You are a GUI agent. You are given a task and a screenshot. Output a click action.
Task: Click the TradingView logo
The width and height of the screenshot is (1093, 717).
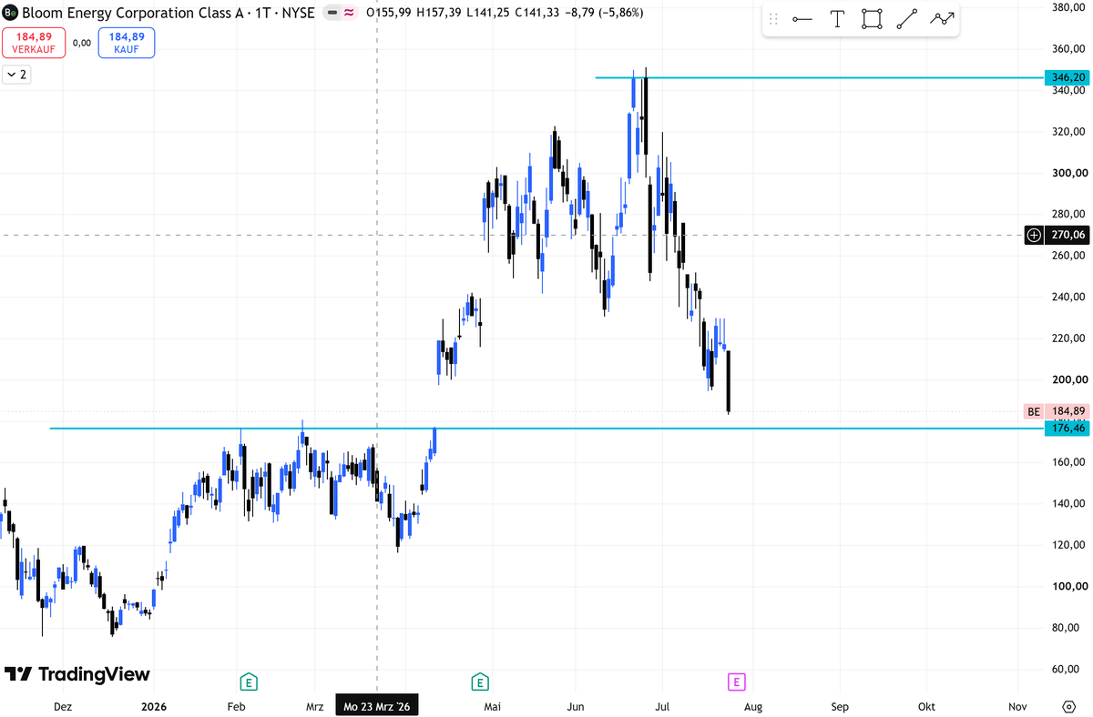point(77,674)
